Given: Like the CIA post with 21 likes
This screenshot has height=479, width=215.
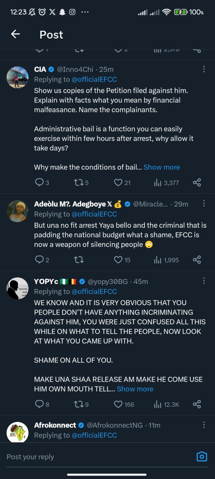Looking at the screenshot, I should point(122,182).
